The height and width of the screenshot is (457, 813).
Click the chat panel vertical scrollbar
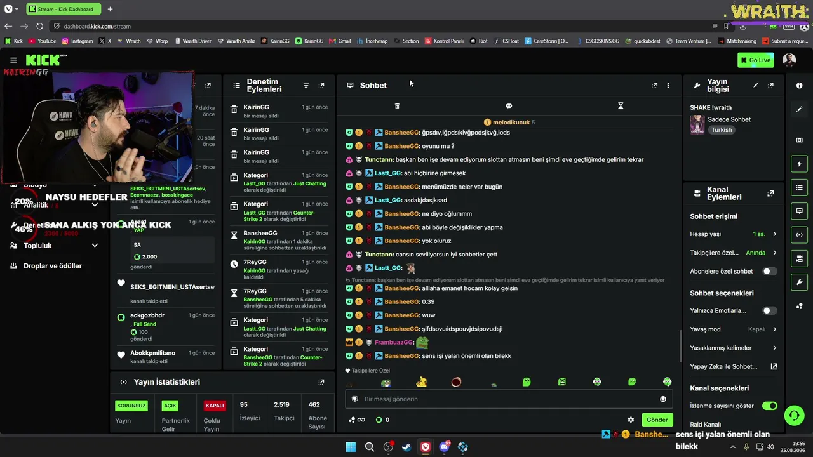(680, 345)
